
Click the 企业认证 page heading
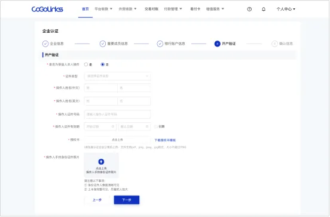click(x=50, y=31)
